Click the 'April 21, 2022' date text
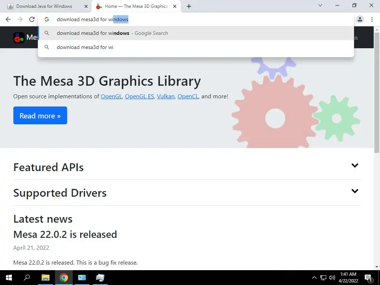 tap(31, 248)
